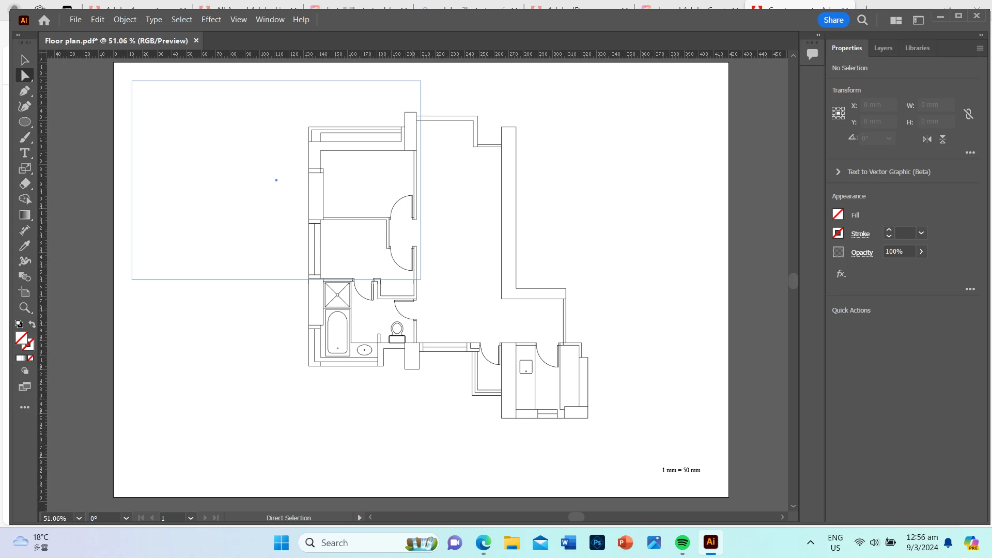Toggle constrain width and height proportions
Image resolution: width=992 pixels, height=558 pixels.
point(968,114)
